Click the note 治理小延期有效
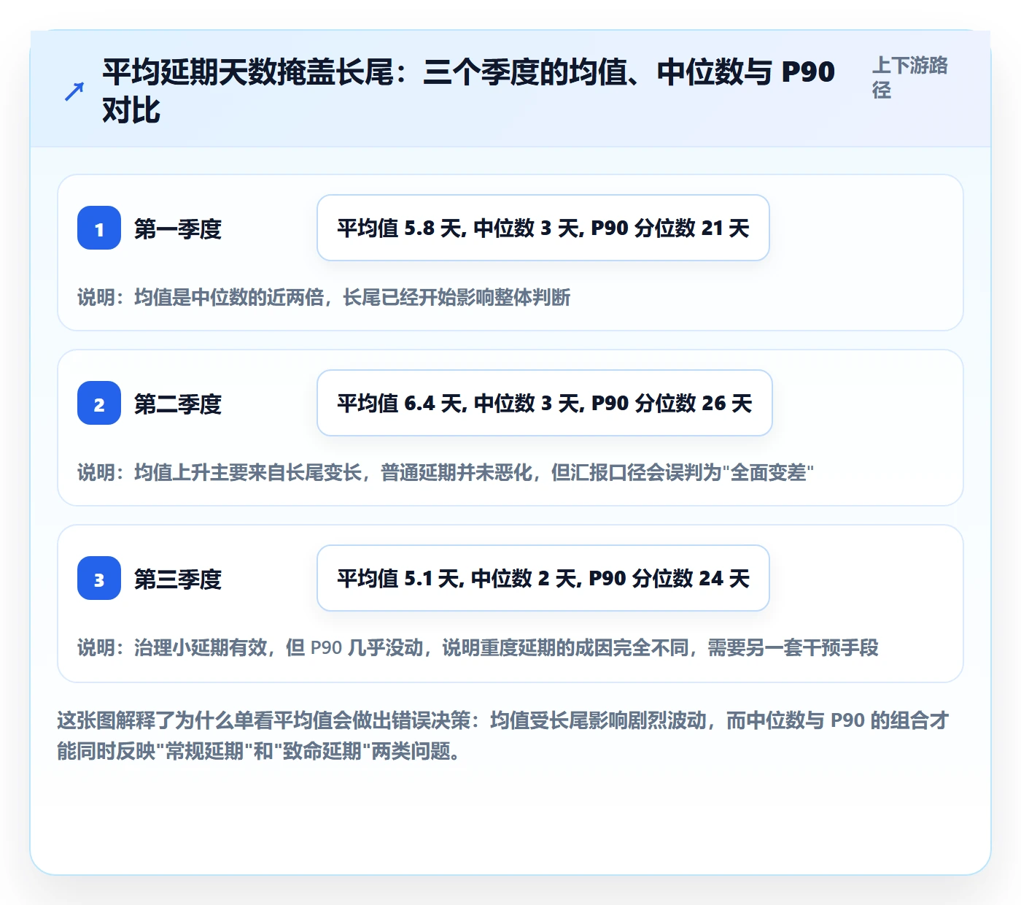 478,647
